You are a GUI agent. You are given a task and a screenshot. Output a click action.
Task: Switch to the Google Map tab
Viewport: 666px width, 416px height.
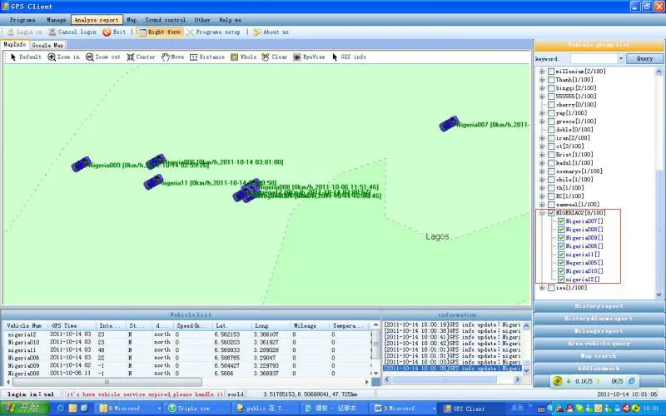coord(47,45)
